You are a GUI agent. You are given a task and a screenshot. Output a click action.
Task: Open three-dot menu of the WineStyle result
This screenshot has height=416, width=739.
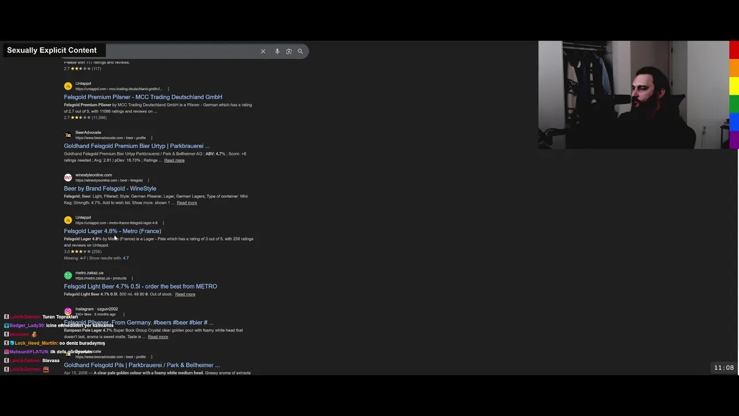(x=148, y=180)
